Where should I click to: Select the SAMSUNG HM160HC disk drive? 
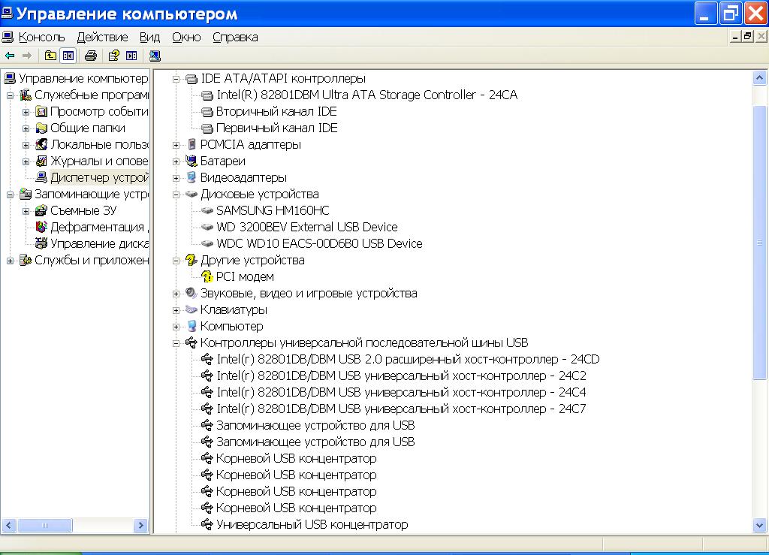pyautogui.click(x=272, y=210)
